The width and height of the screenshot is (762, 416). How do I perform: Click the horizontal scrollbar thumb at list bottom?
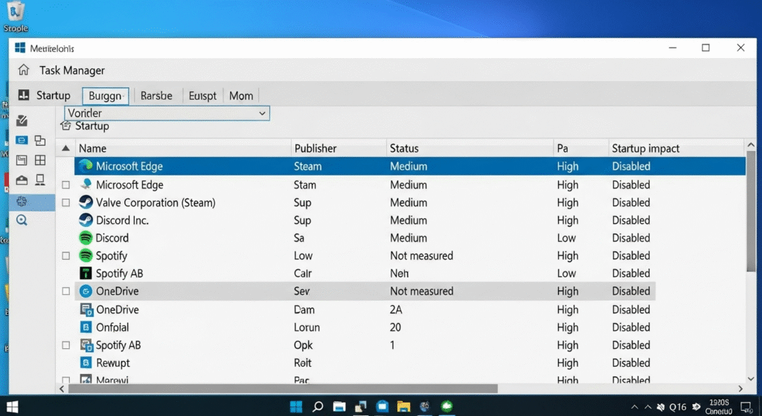click(283, 388)
